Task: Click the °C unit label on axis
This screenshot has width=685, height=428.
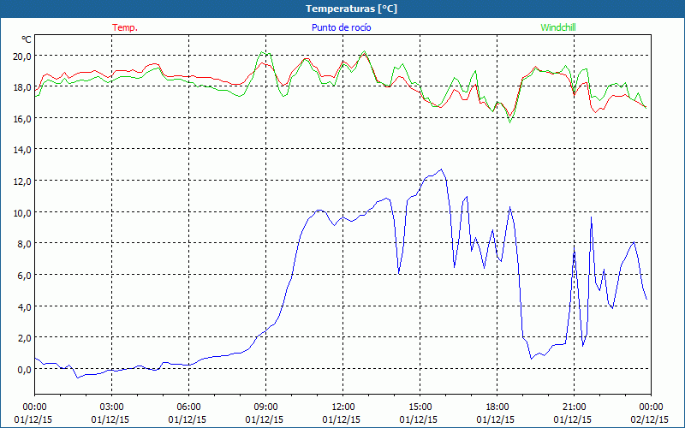Action: (x=27, y=39)
